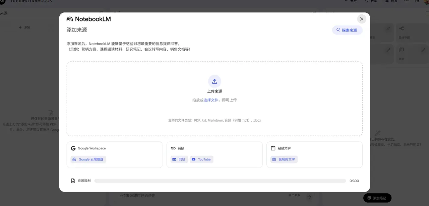
Task: Click the 来源限制 label
Action: point(84,181)
